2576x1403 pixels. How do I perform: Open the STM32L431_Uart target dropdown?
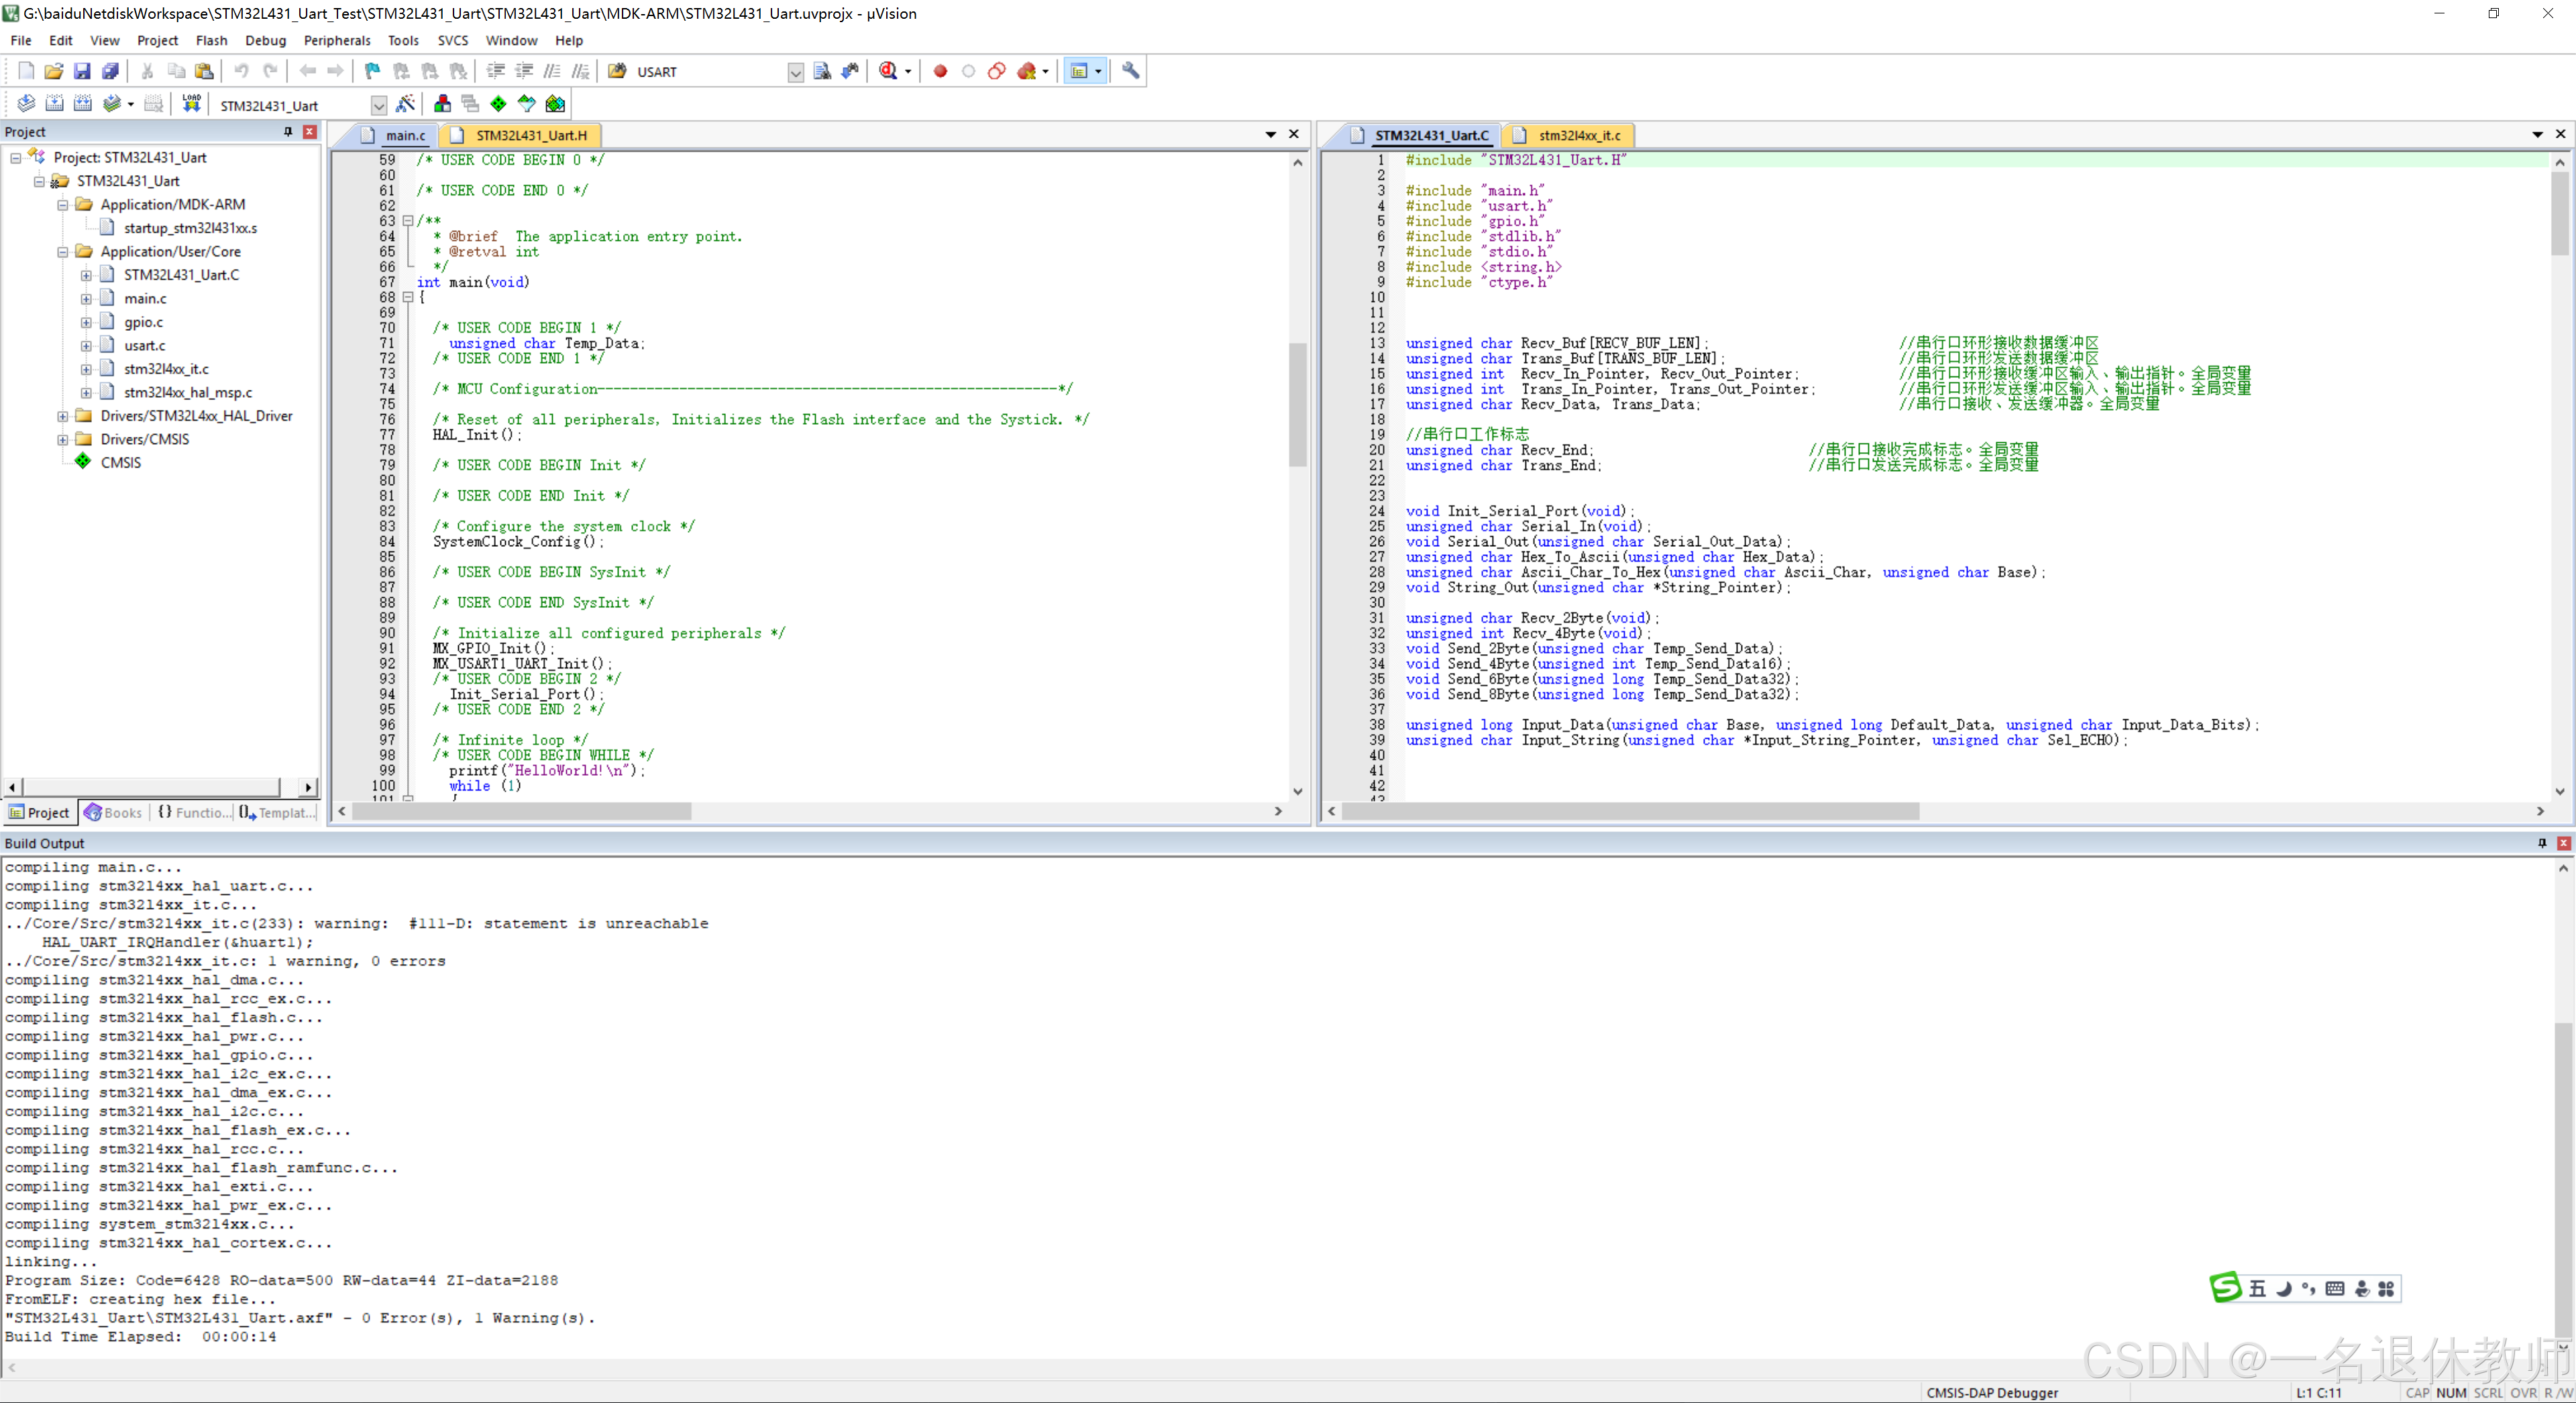[378, 106]
